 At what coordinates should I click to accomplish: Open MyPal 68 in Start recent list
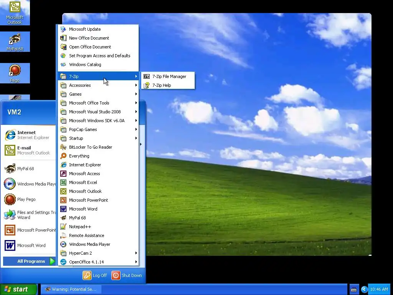[29, 169]
